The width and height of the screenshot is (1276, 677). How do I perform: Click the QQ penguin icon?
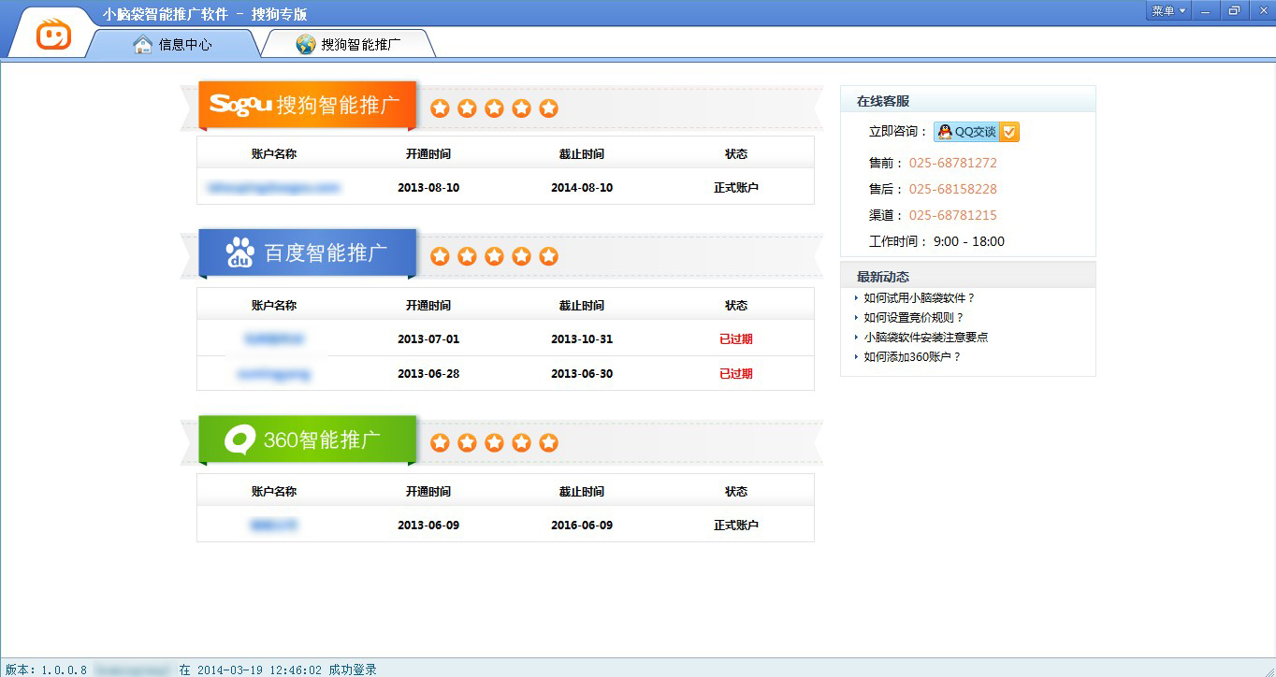(945, 132)
